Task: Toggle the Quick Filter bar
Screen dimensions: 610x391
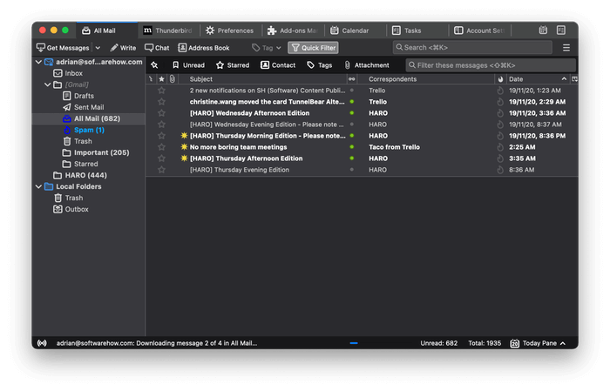Action: pyautogui.click(x=313, y=47)
